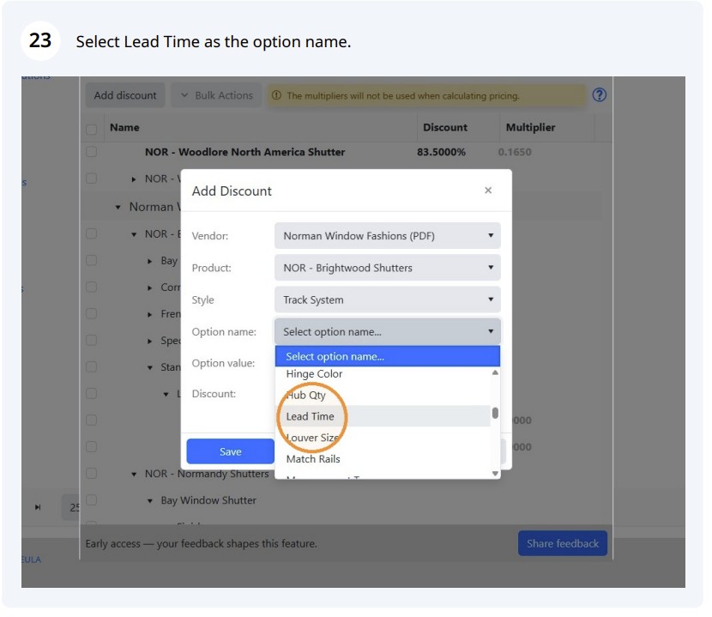Click the Add discount button
Viewport: 712px width, 617px height.
coord(125,95)
